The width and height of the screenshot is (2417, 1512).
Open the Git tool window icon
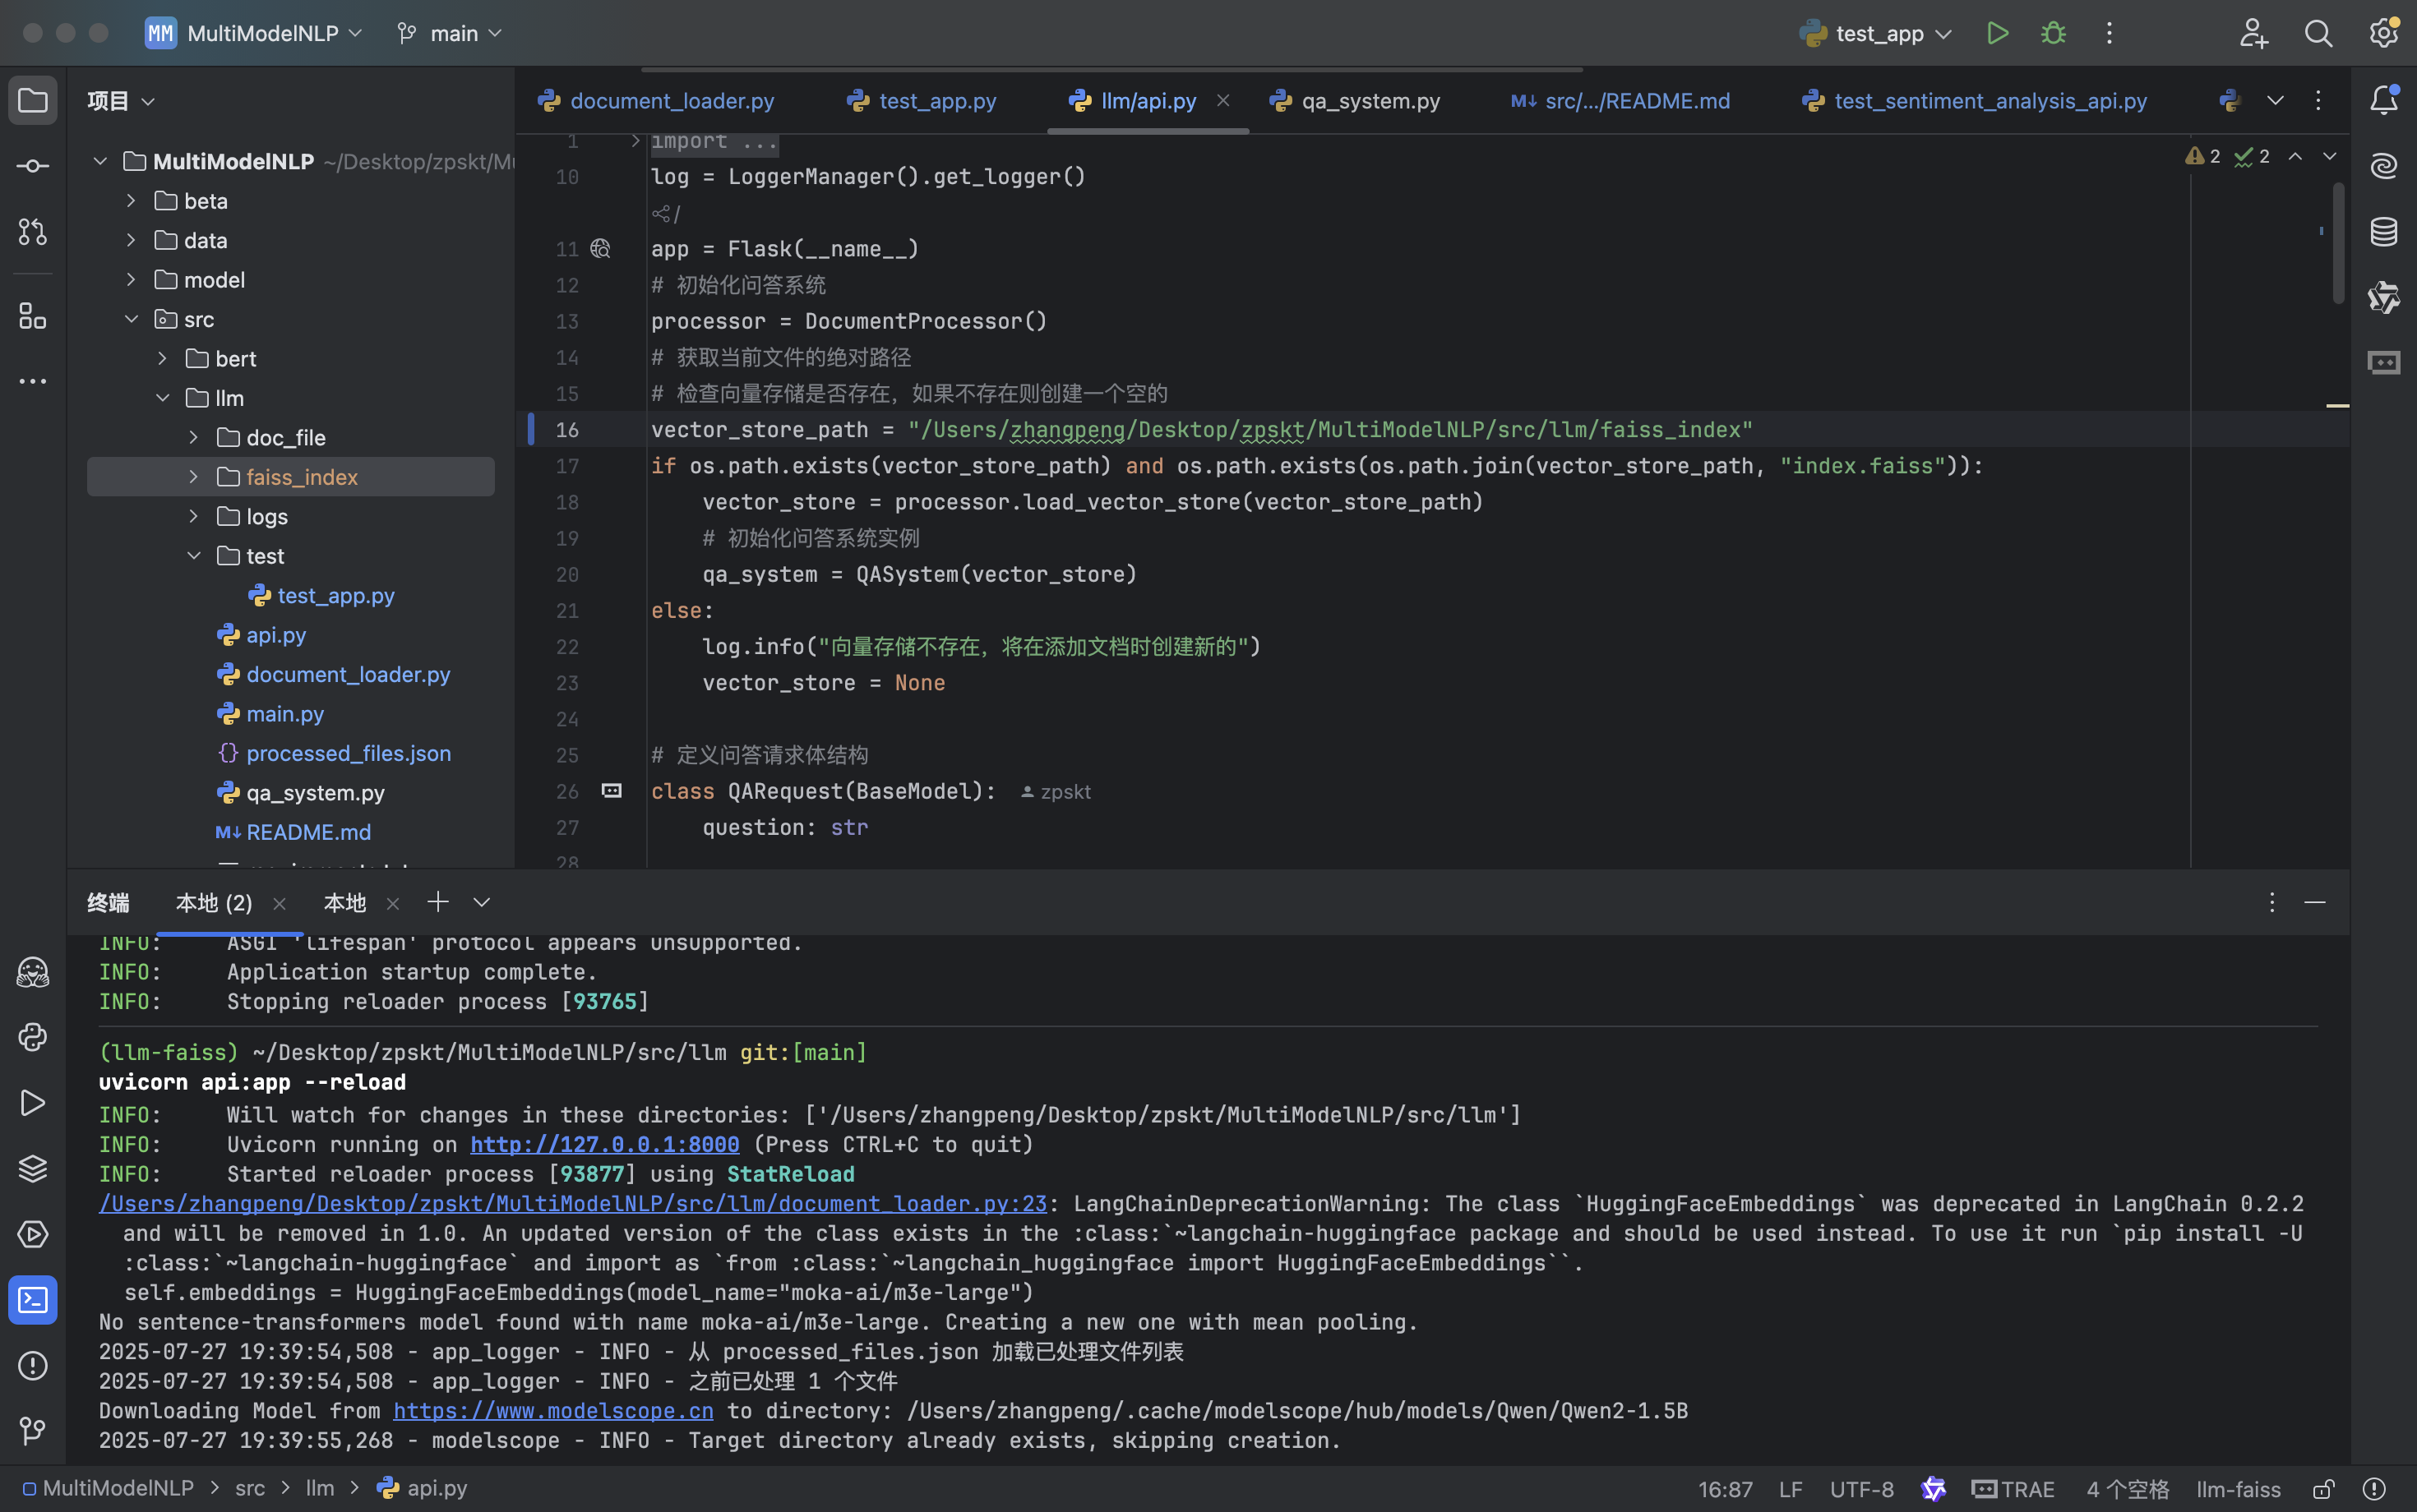tap(32, 1431)
